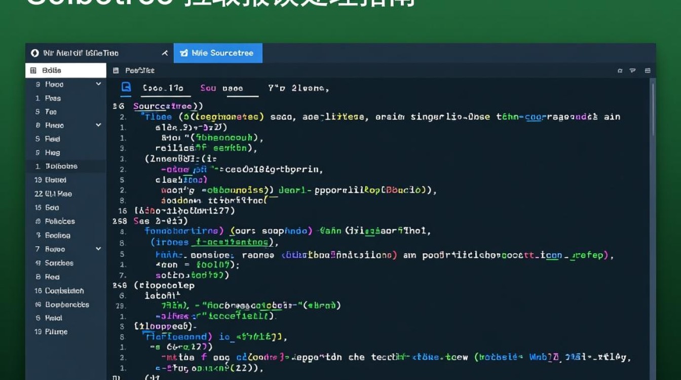Select the 'Holal' sidebar row
This screenshot has height=380, width=681.
66,318
